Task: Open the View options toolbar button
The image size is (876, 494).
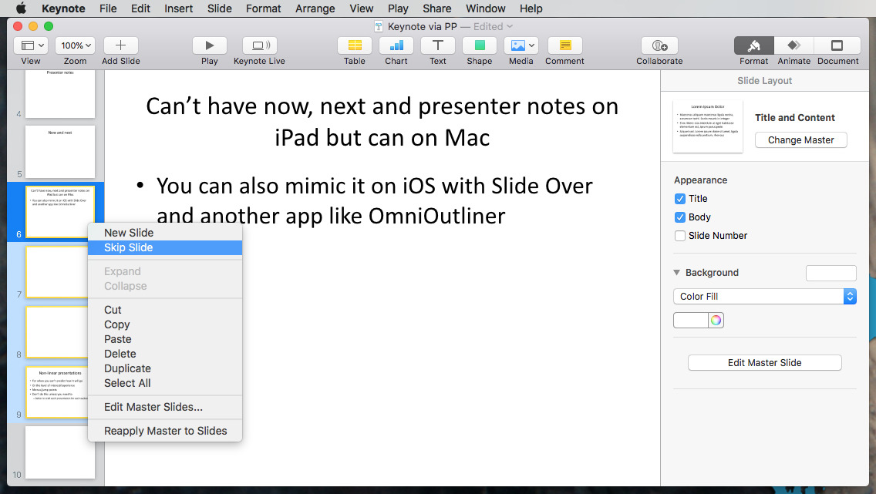Action: point(30,45)
